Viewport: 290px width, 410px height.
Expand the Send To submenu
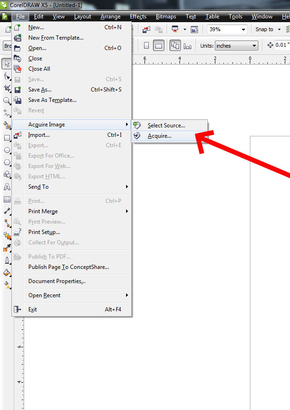click(72, 187)
